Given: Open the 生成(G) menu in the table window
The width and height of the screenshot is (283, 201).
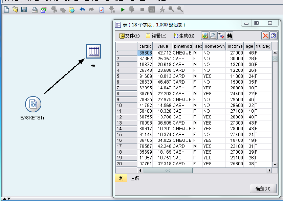Looking at the screenshot, I should [184, 36].
